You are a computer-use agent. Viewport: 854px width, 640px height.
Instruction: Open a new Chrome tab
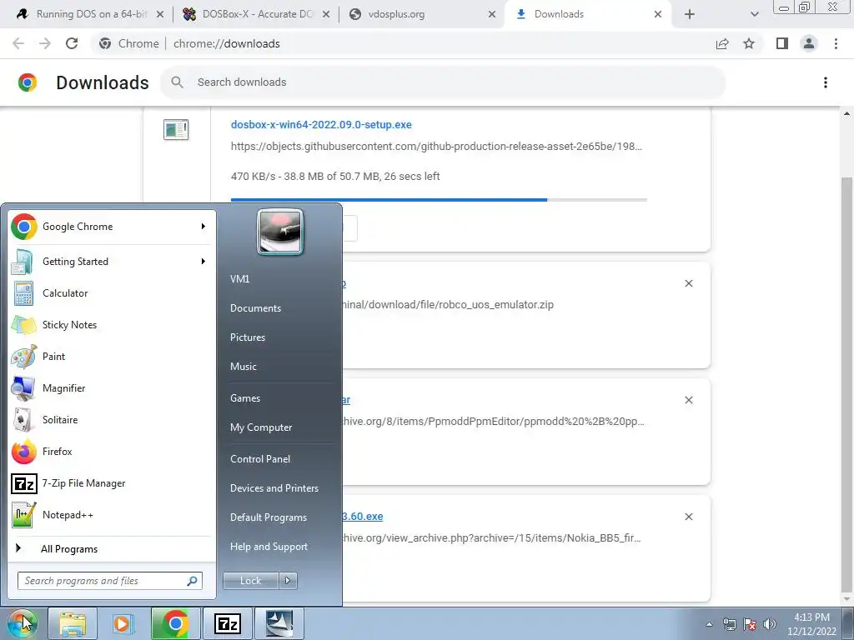pyautogui.click(x=690, y=15)
